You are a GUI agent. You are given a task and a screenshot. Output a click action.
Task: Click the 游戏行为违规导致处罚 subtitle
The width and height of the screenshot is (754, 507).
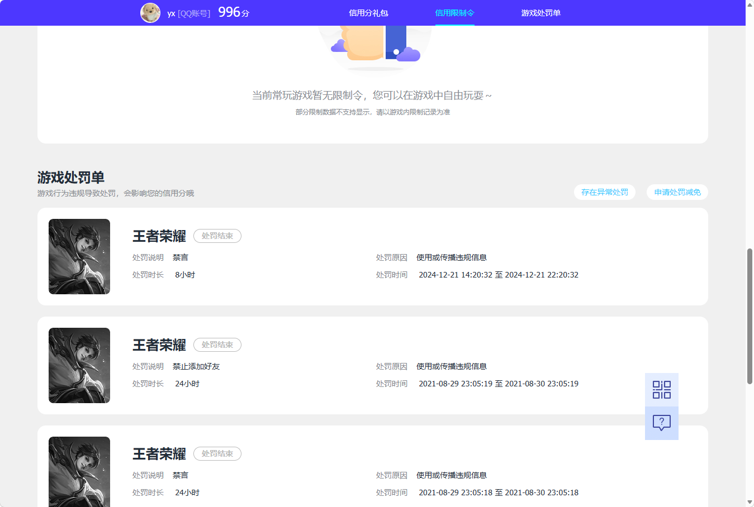[x=116, y=193]
